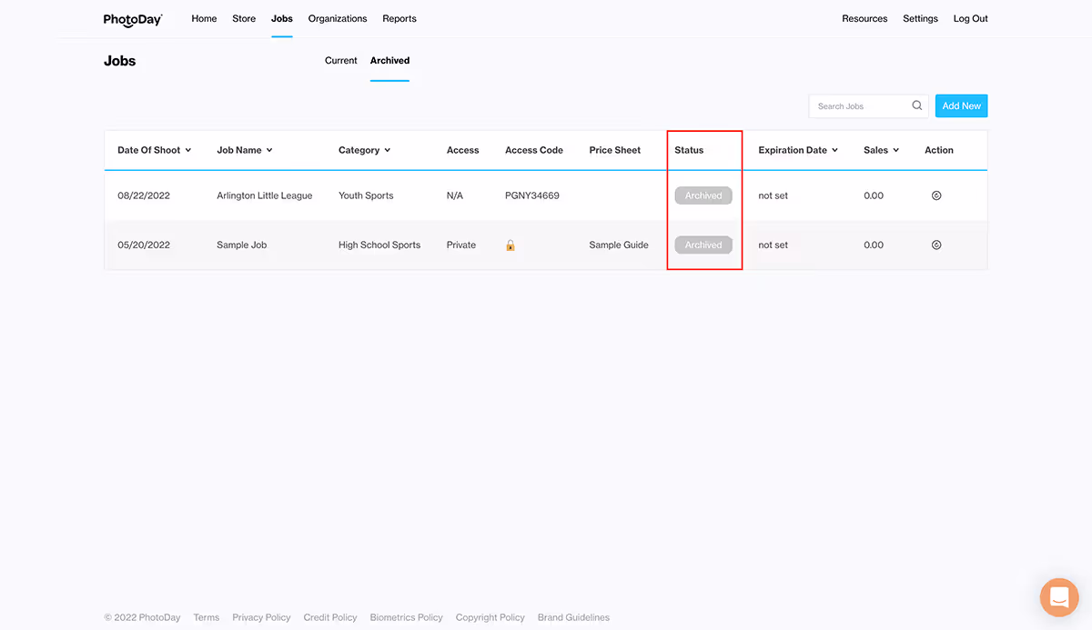
Task: Open the Terms footer link
Action: (x=207, y=617)
